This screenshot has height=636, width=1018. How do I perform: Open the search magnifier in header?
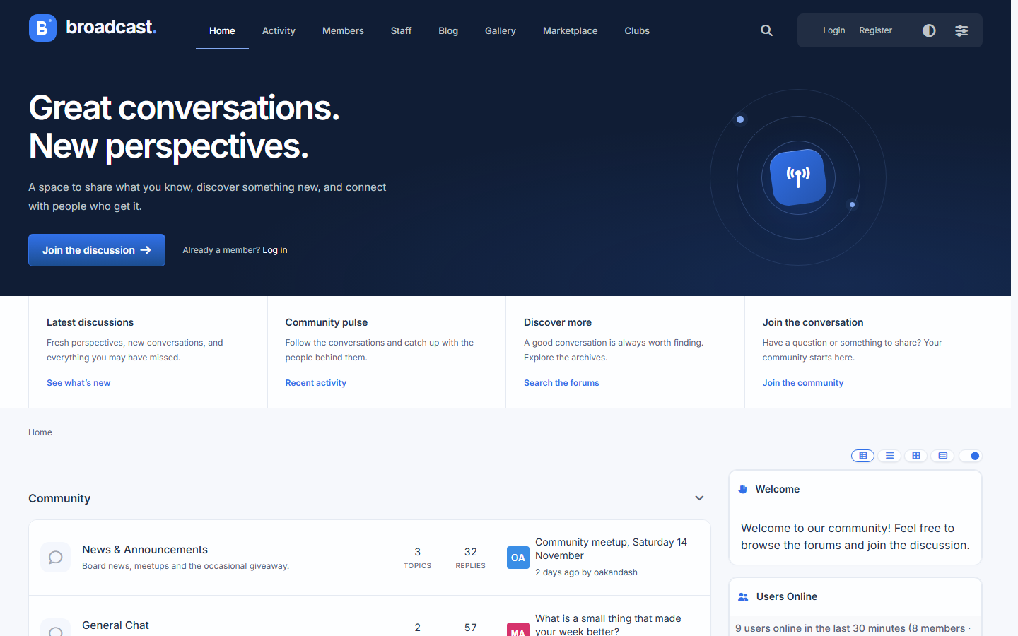pyautogui.click(x=766, y=30)
